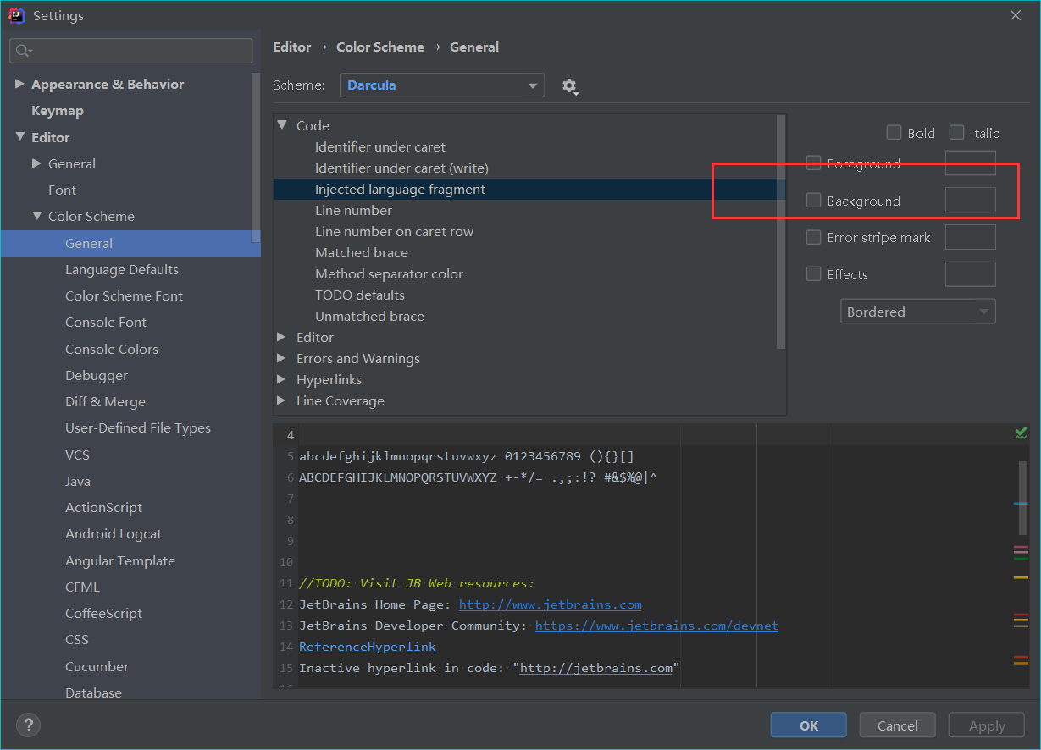Image resolution: width=1041 pixels, height=750 pixels.
Task: Select Debugger color settings
Action: pyautogui.click(x=97, y=376)
